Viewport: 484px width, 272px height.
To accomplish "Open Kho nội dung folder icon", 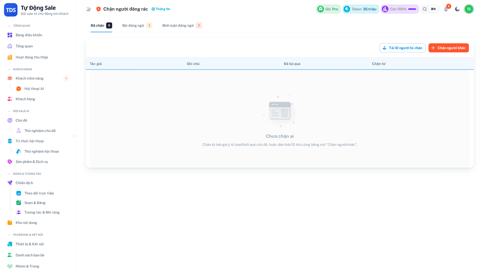I will pyautogui.click(x=10, y=223).
